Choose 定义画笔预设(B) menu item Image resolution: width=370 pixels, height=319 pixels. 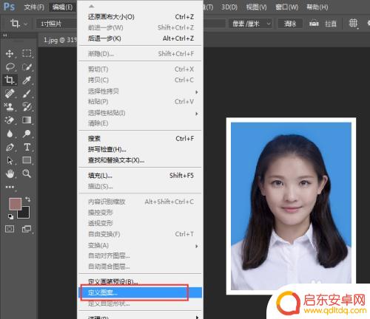(x=140, y=281)
